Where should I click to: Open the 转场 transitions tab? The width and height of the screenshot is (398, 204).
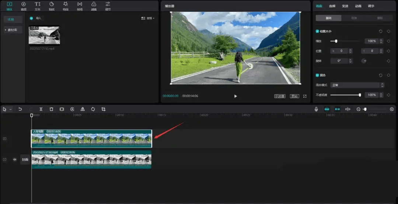80,6
